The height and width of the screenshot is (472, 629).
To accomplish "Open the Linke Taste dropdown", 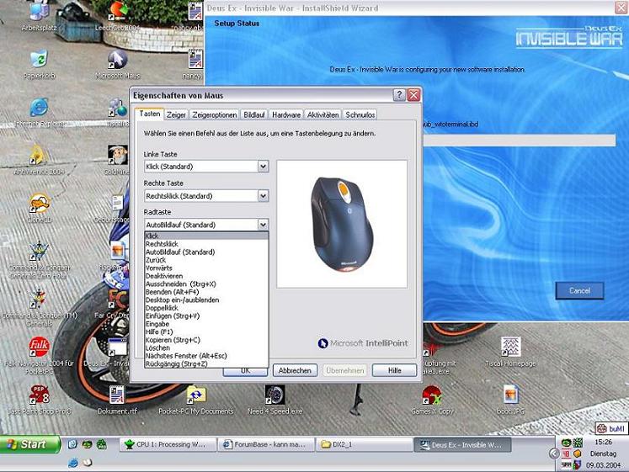I will click(x=263, y=167).
